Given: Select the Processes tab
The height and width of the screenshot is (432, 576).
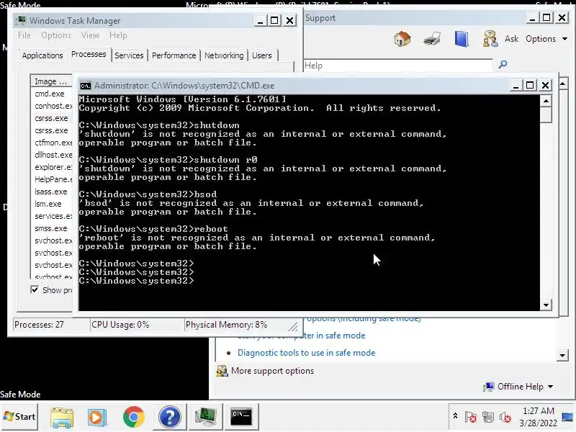Looking at the screenshot, I should 89,55.
